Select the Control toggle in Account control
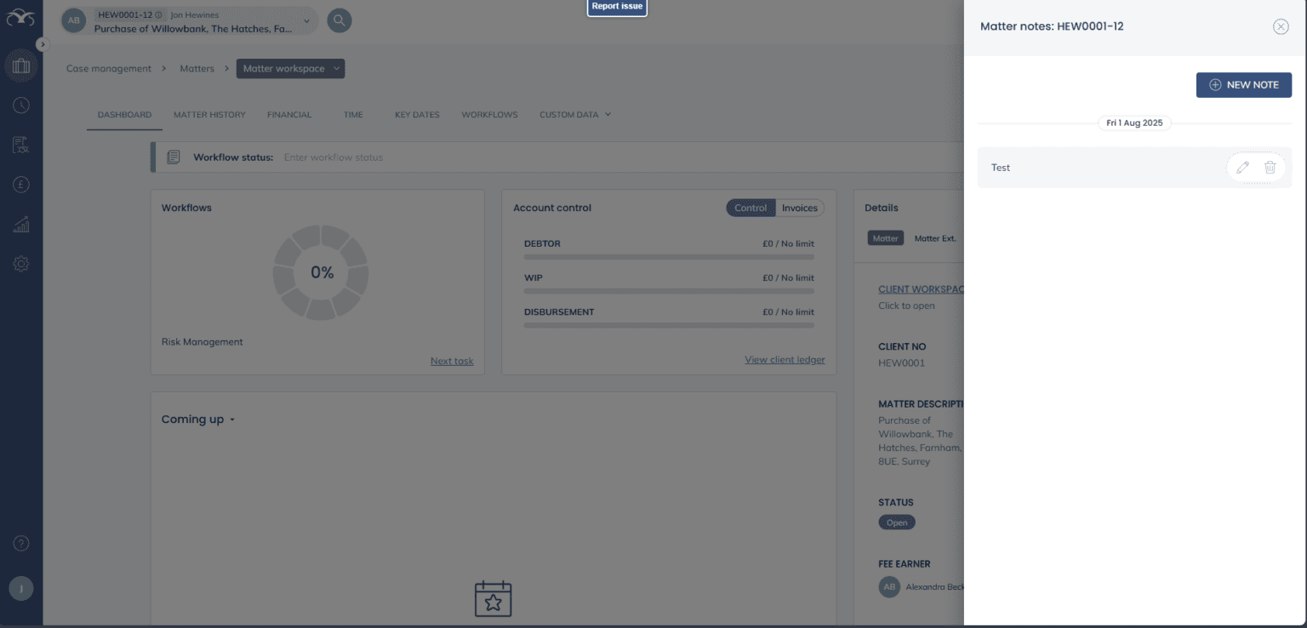 coord(751,208)
